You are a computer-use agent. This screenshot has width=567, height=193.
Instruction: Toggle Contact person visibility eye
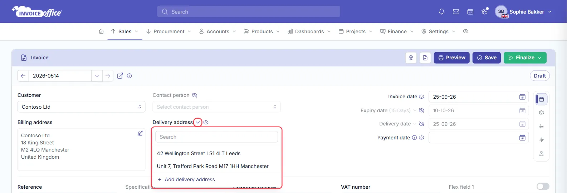pyautogui.click(x=195, y=95)
